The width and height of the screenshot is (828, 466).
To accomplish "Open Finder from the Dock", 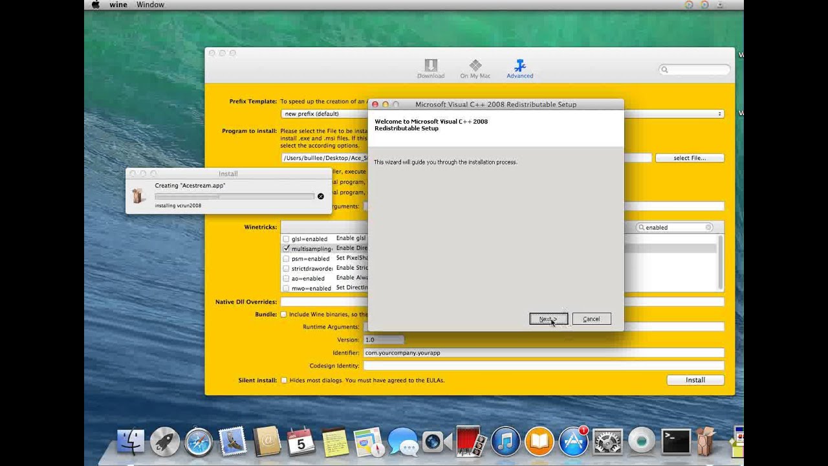I will click(131, 441).
